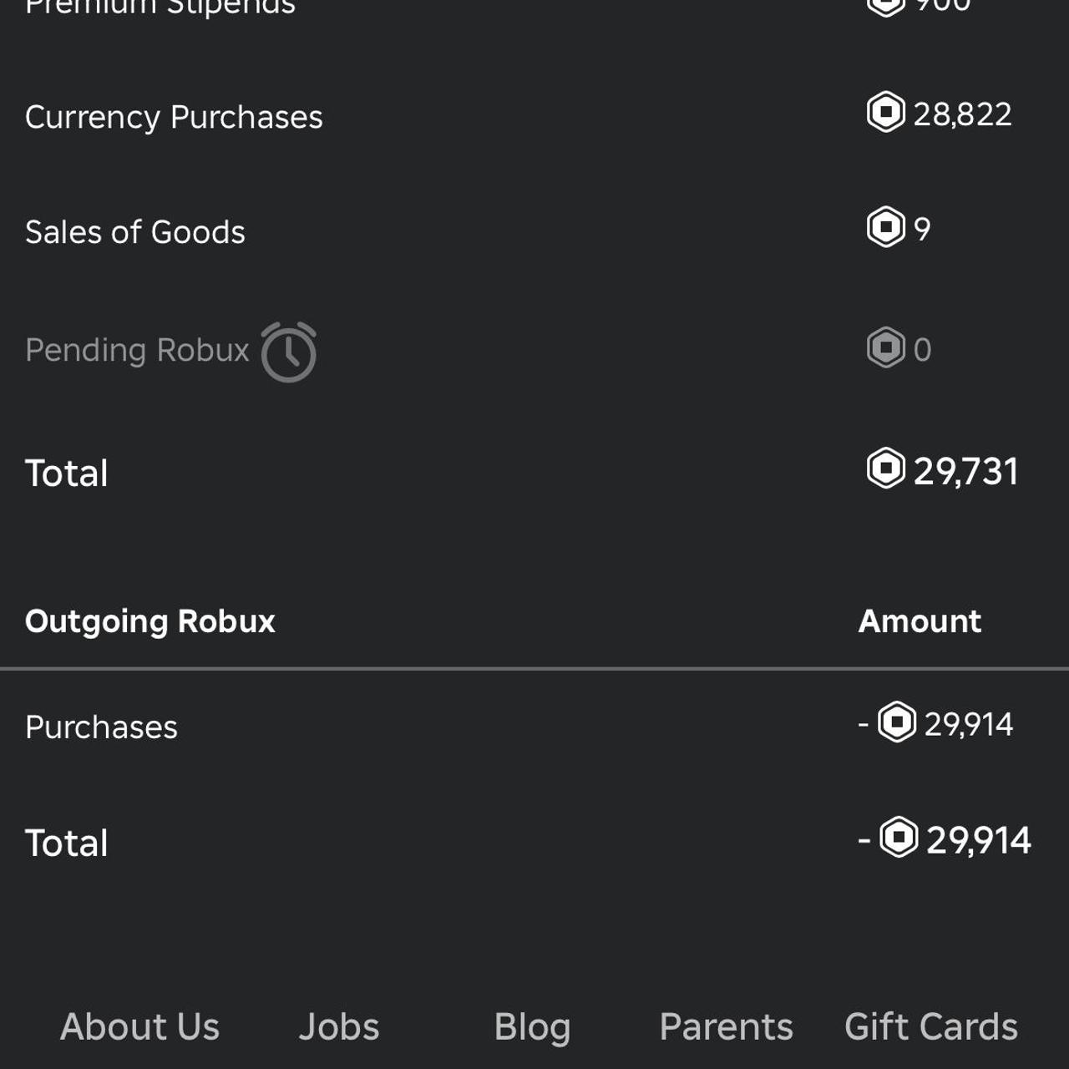1069x1069 pixels.
Task: Click the Outgoing Robux section header
Action: (x=150, y=621)
